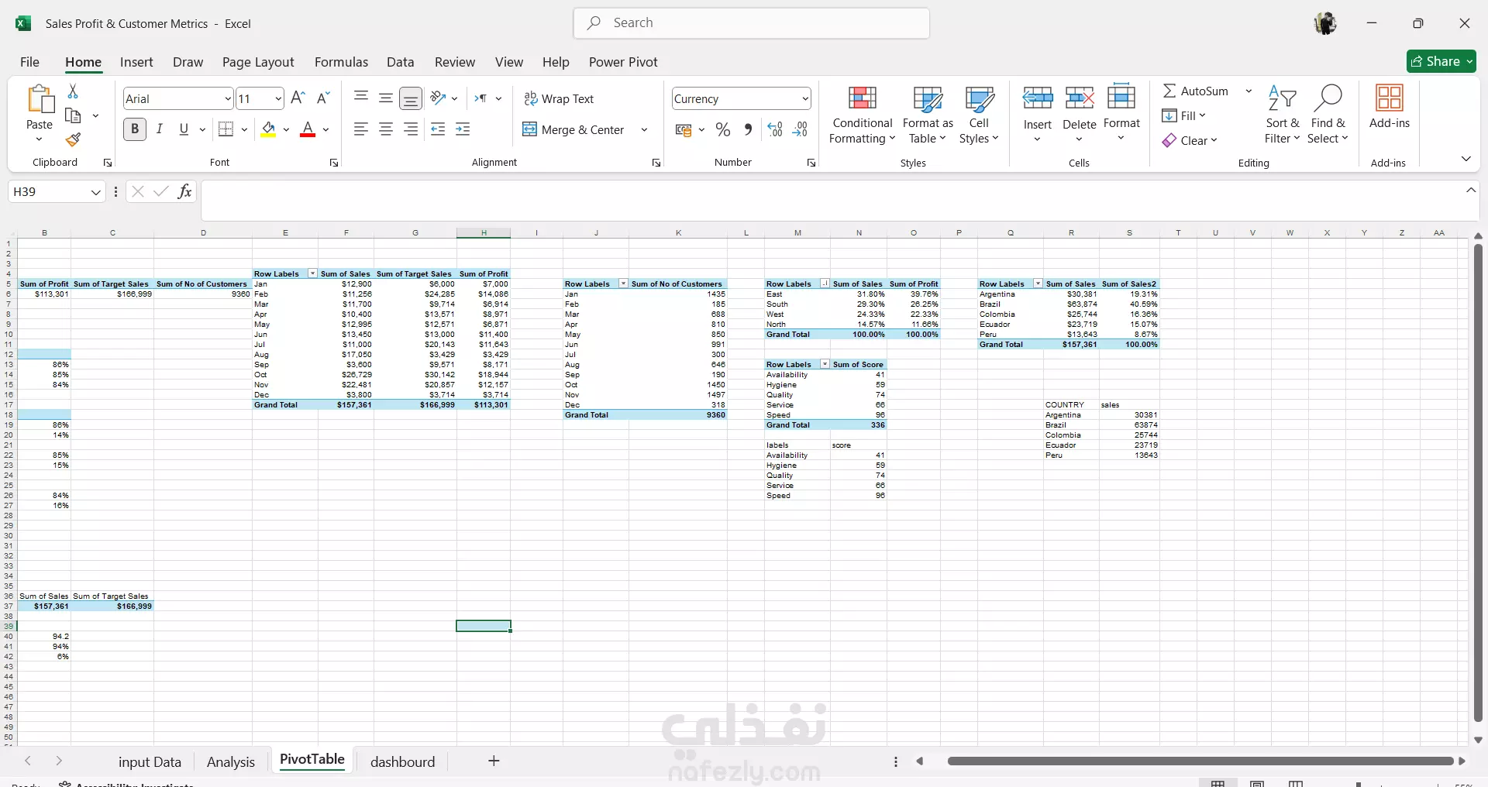Click the Accounting Number Format icon

(x=684, y=130)
